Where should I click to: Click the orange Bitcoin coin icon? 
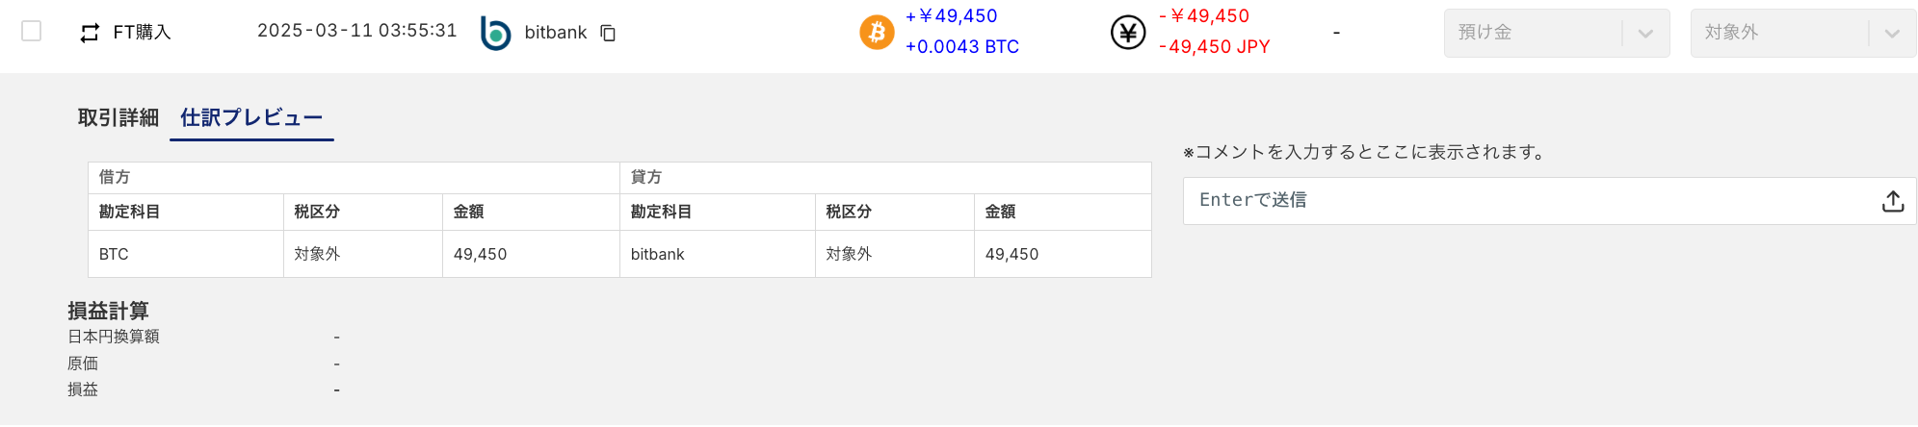click(877, 32)
